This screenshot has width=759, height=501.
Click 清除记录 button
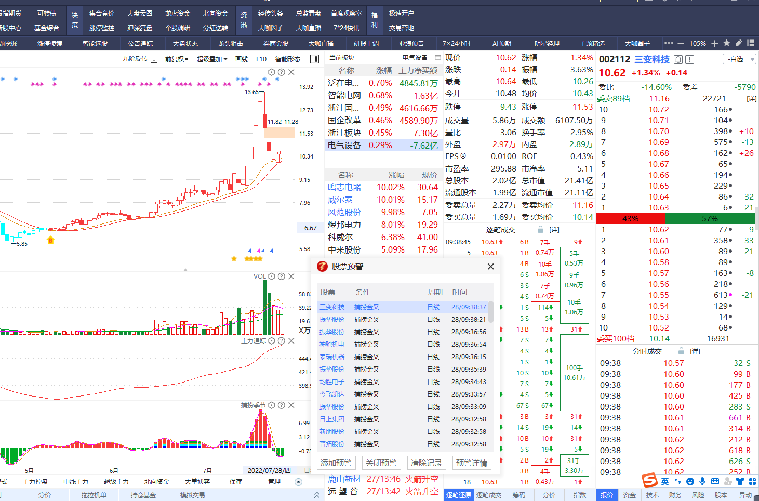[x=427, y=463]
